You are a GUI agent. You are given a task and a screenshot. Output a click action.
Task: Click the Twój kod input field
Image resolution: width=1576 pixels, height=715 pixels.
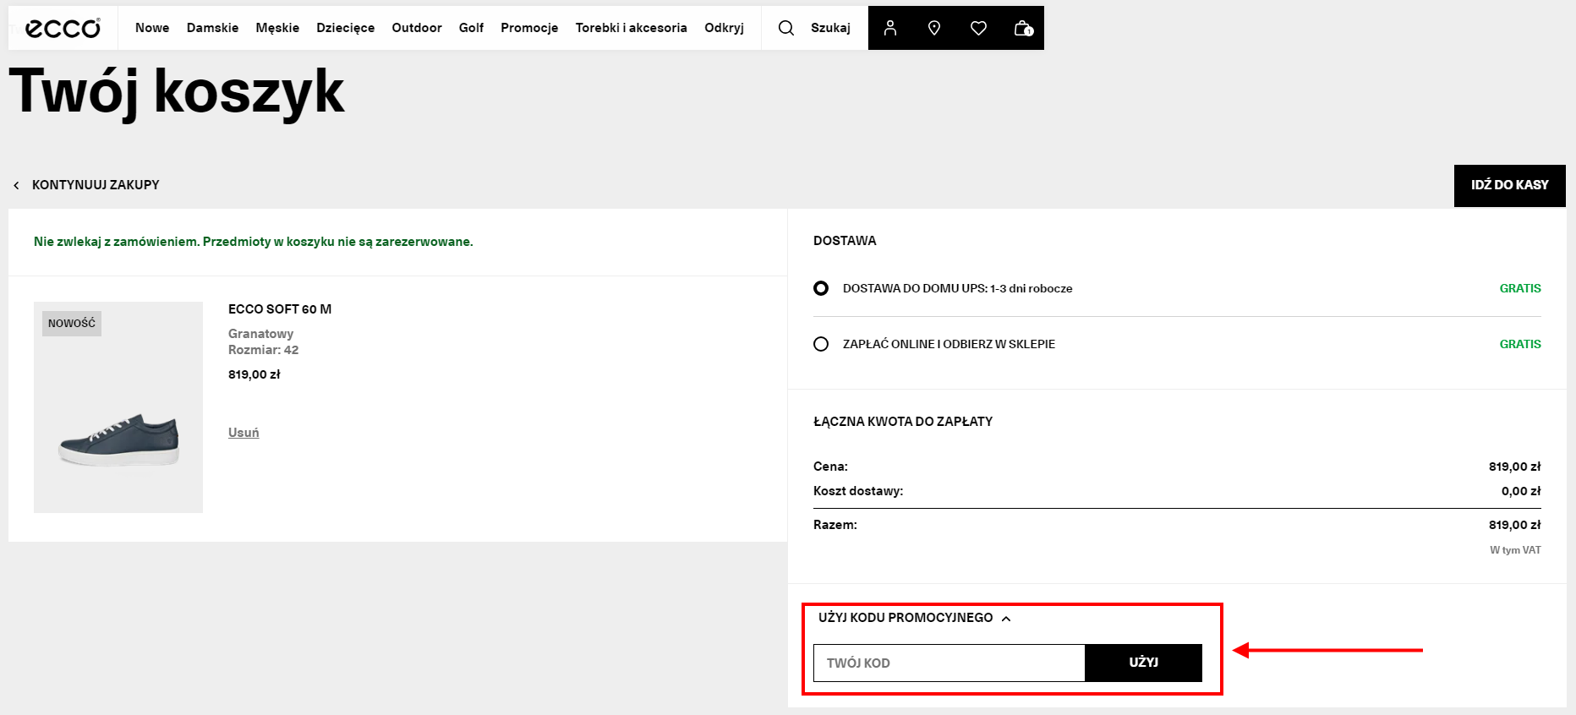949,663
